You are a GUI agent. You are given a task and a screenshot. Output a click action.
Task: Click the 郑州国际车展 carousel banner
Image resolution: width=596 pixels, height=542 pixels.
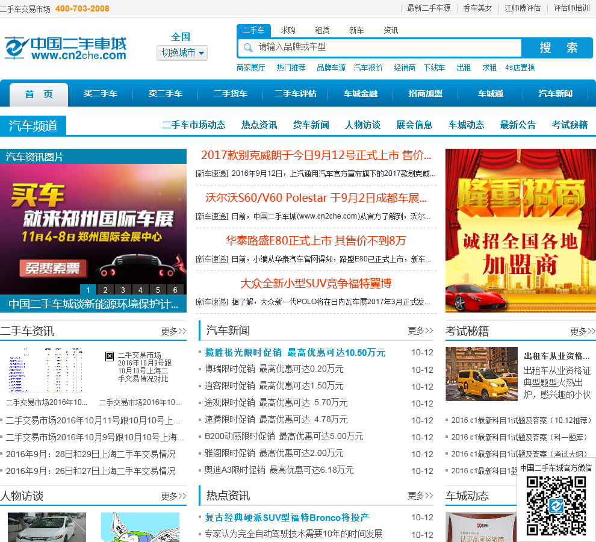(x=93, y=229)
